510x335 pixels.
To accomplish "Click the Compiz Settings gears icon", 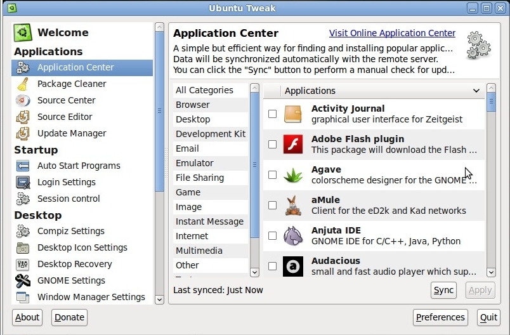I will 23,231.
